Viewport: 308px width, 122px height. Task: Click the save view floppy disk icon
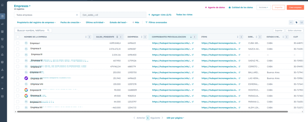pyautogui.click(x=301, y=22)
